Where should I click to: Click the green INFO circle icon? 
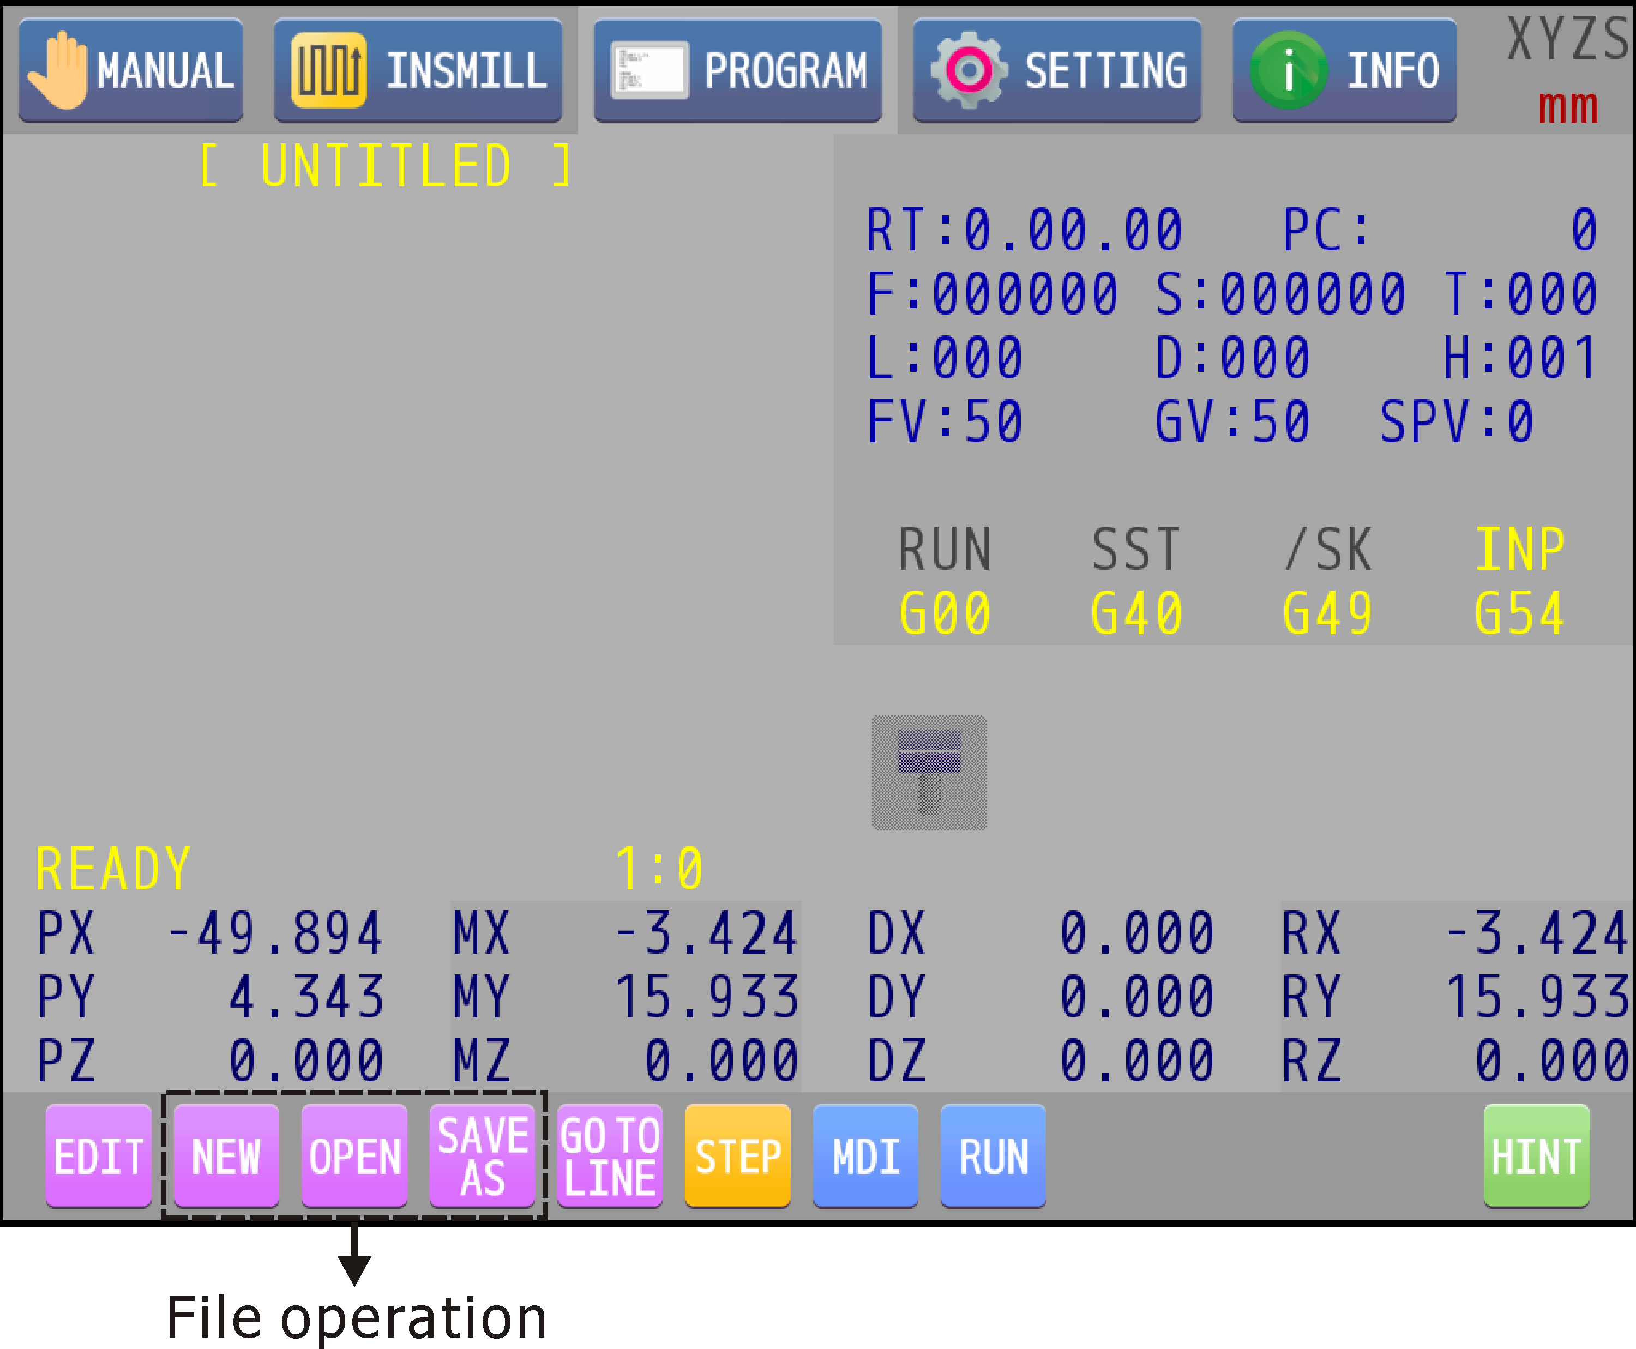coord(1288,71)
